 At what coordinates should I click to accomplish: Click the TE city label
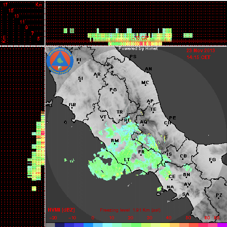[x=153, y=109]
